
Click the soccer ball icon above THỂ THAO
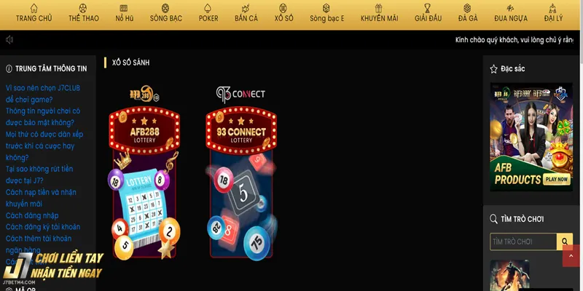coord(83,8)
